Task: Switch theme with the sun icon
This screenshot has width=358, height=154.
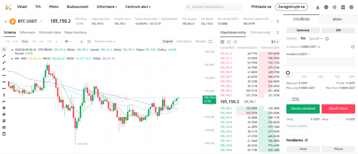Action: tap(335, 7)
